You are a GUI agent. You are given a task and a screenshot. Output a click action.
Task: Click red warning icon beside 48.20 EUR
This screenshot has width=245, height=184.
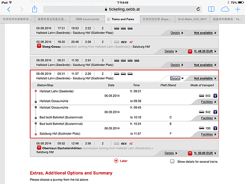190,52
